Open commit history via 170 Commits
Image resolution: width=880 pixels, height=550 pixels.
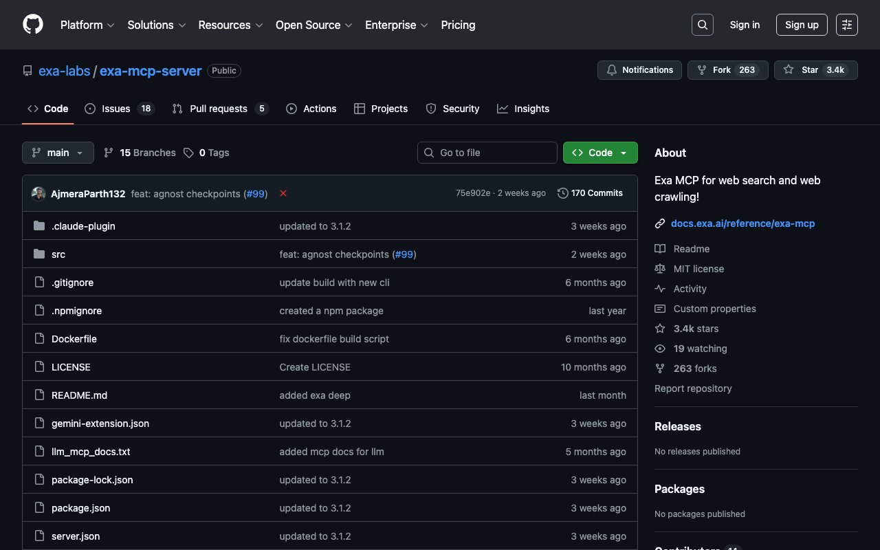pyautogui.click(x=590, y=193)
